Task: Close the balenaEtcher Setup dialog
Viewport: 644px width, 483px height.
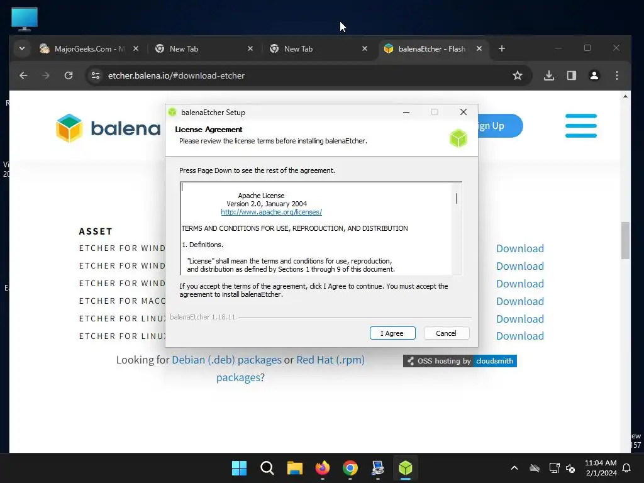Action: click(x=464, y=112)
